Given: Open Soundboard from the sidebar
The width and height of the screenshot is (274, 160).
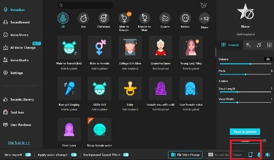Looking at the screenshot, I should (20, 22).
